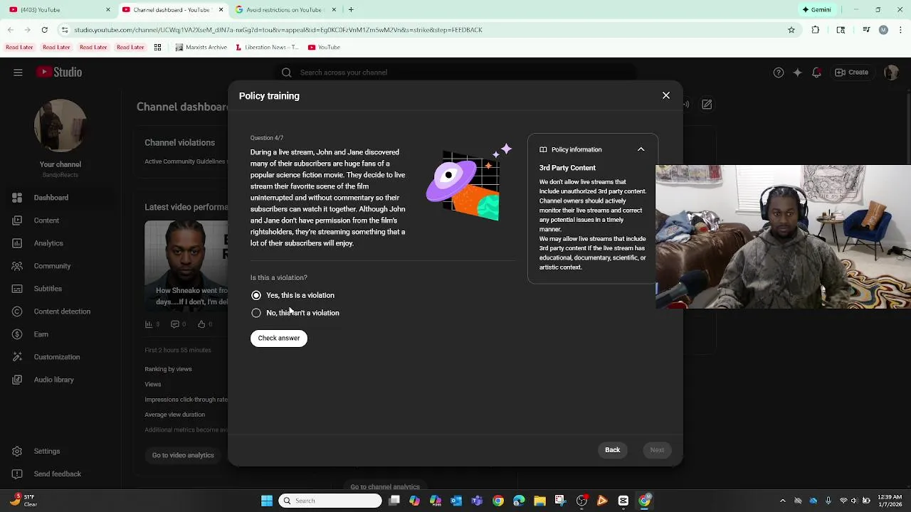
Task: Open the taskbar clock and date
Action: (x=889, y=501)
